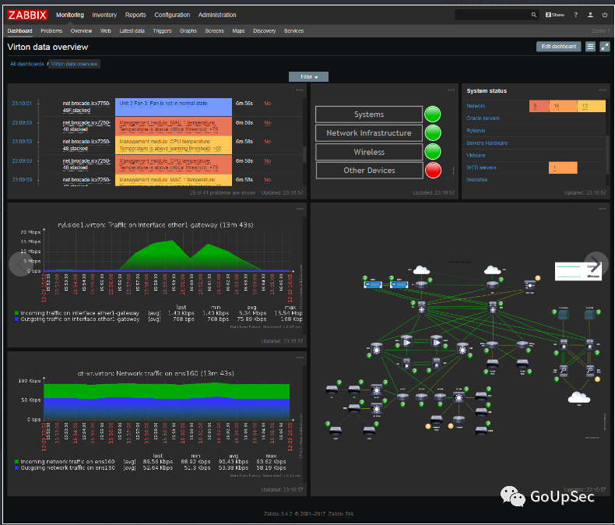This screenshot has width=615, height=525.
Task: Open ens160 traffic graph widget menu
Action: (x=300, y=358)
